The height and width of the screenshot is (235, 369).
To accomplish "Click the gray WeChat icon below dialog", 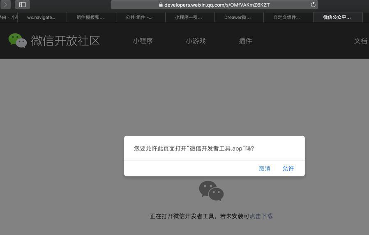I will 211,191.
